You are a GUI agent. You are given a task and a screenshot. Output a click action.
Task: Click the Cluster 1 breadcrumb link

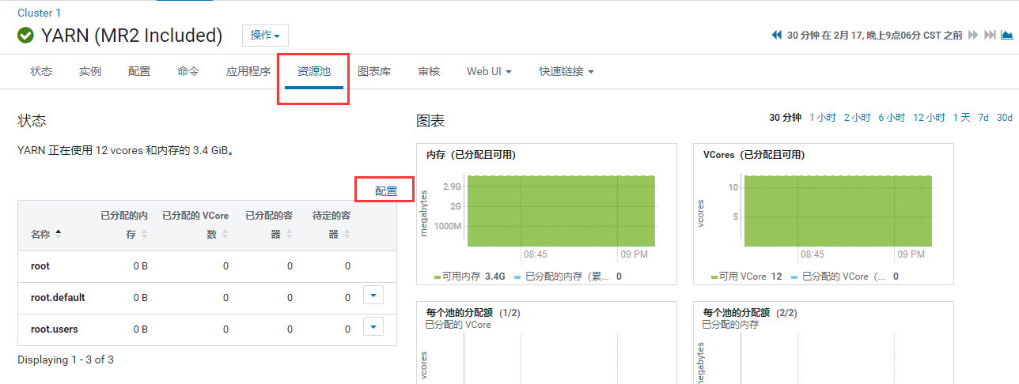pos(39,13)
